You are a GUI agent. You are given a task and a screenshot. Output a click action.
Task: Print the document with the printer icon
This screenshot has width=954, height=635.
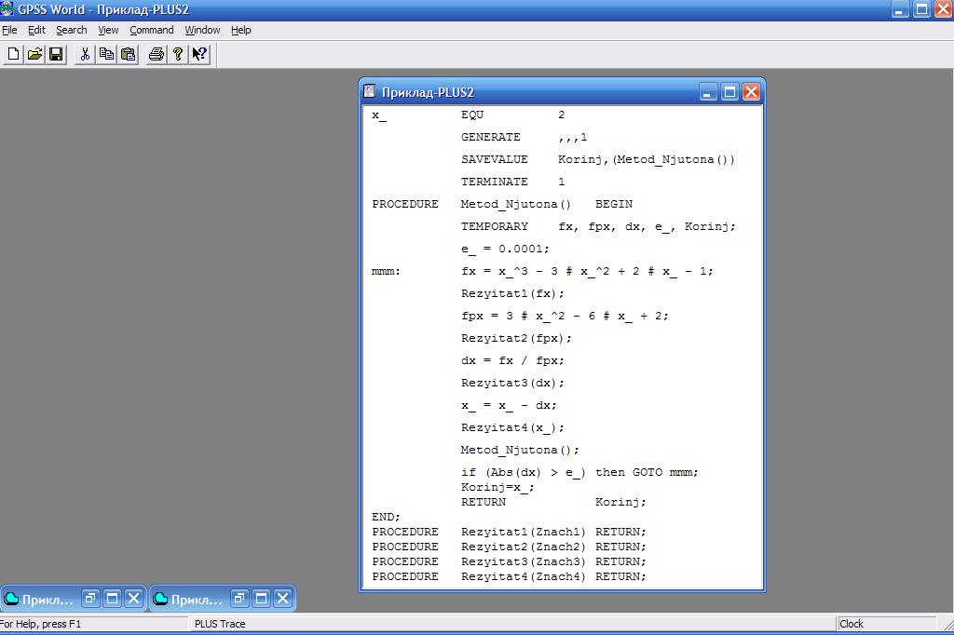pyautogui.click(x=157, y=55)
